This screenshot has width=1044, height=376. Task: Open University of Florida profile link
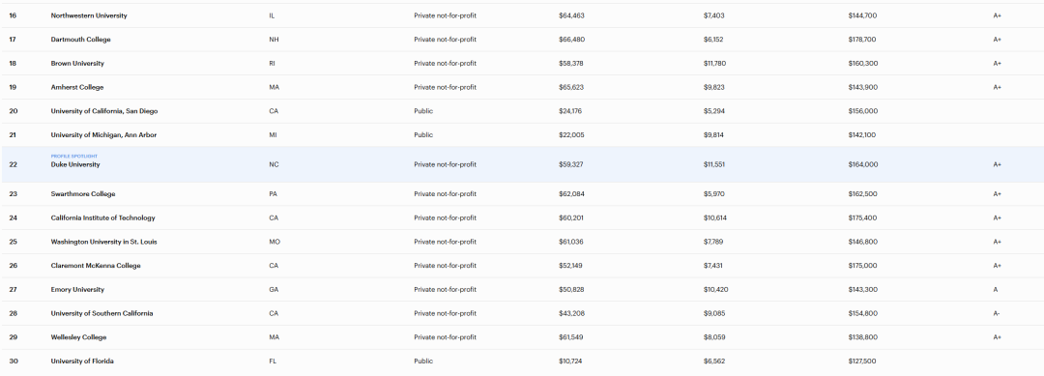point(82,362)
